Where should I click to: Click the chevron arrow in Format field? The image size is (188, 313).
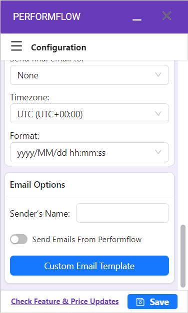click(158, 152)
